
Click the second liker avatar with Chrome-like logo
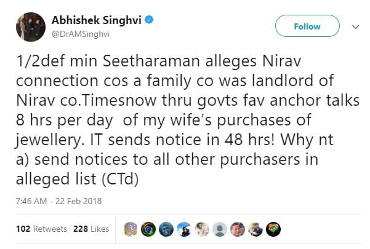pyautogui.click(x=148, y=229)
